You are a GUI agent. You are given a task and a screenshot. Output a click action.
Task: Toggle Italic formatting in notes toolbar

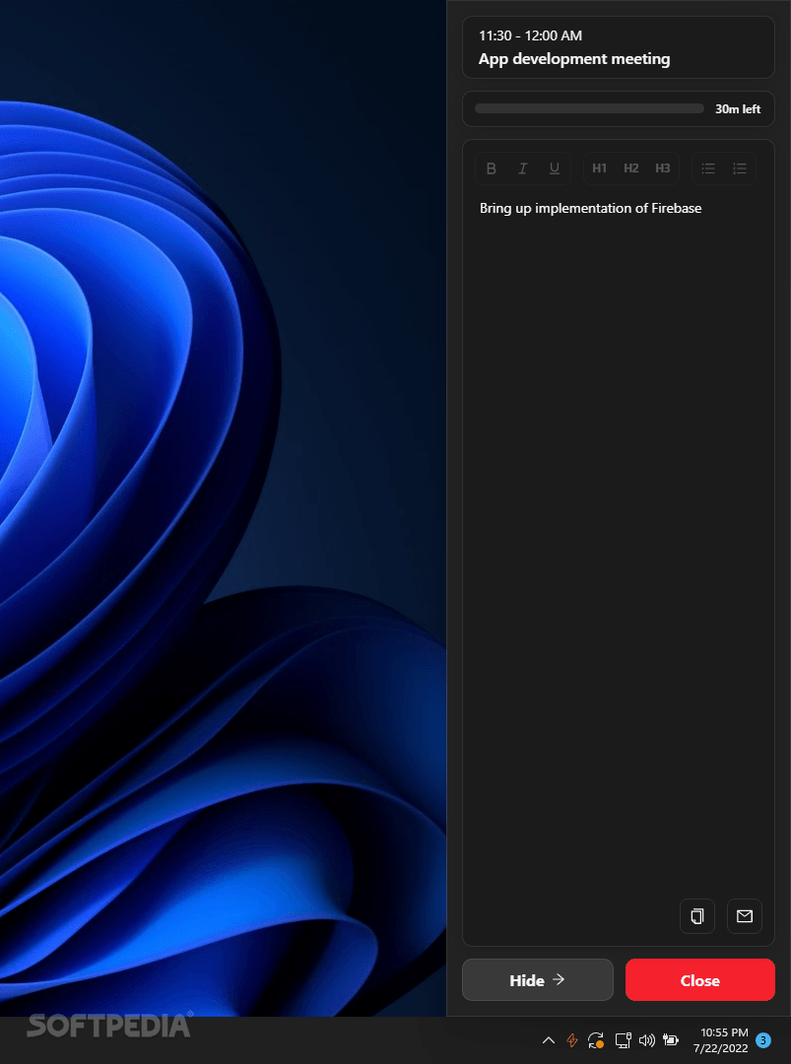(x=522, y=168)
